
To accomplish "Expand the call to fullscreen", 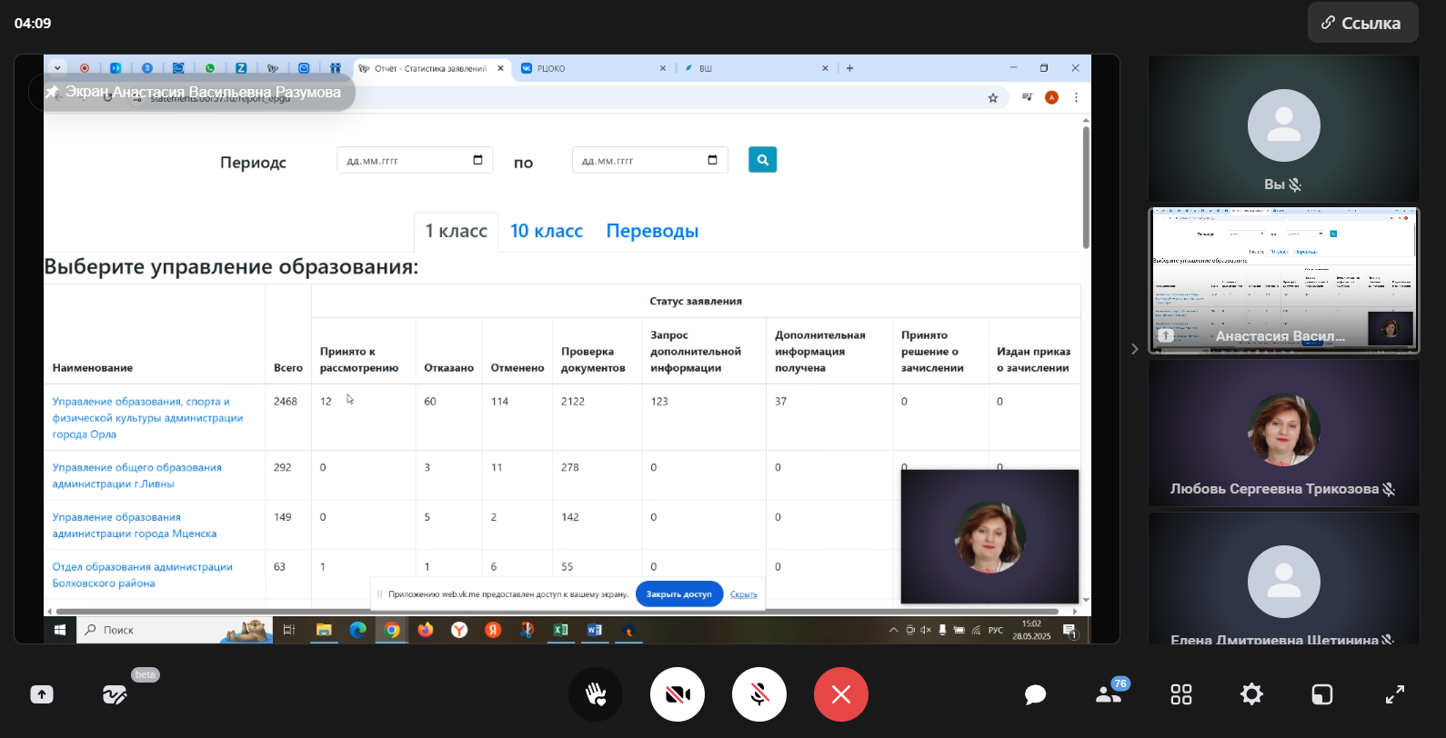I will click(x=1394, y=694).
